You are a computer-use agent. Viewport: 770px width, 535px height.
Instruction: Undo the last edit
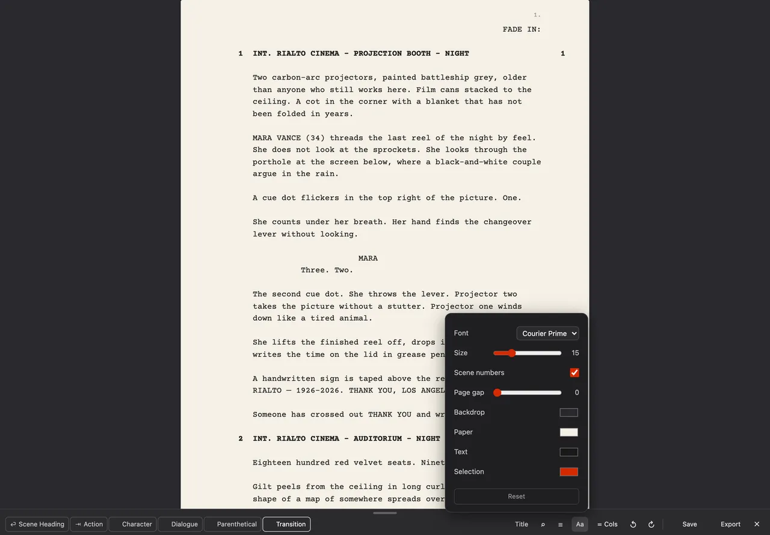(633, 524)
